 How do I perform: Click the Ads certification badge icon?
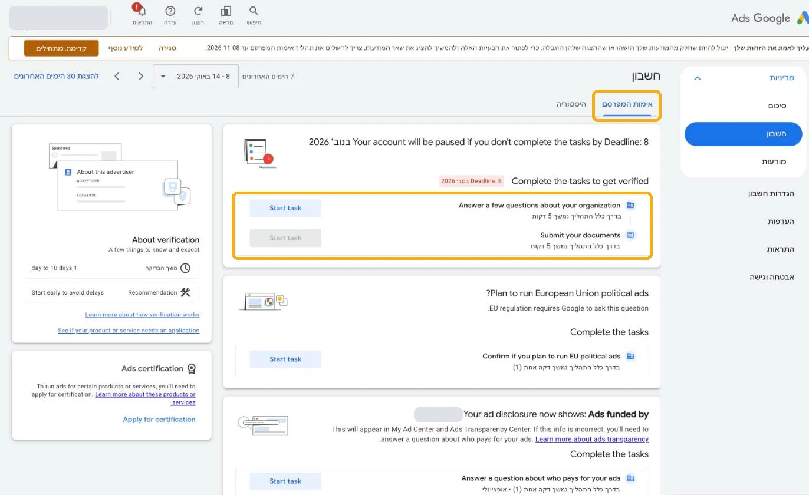pos(191,369)
